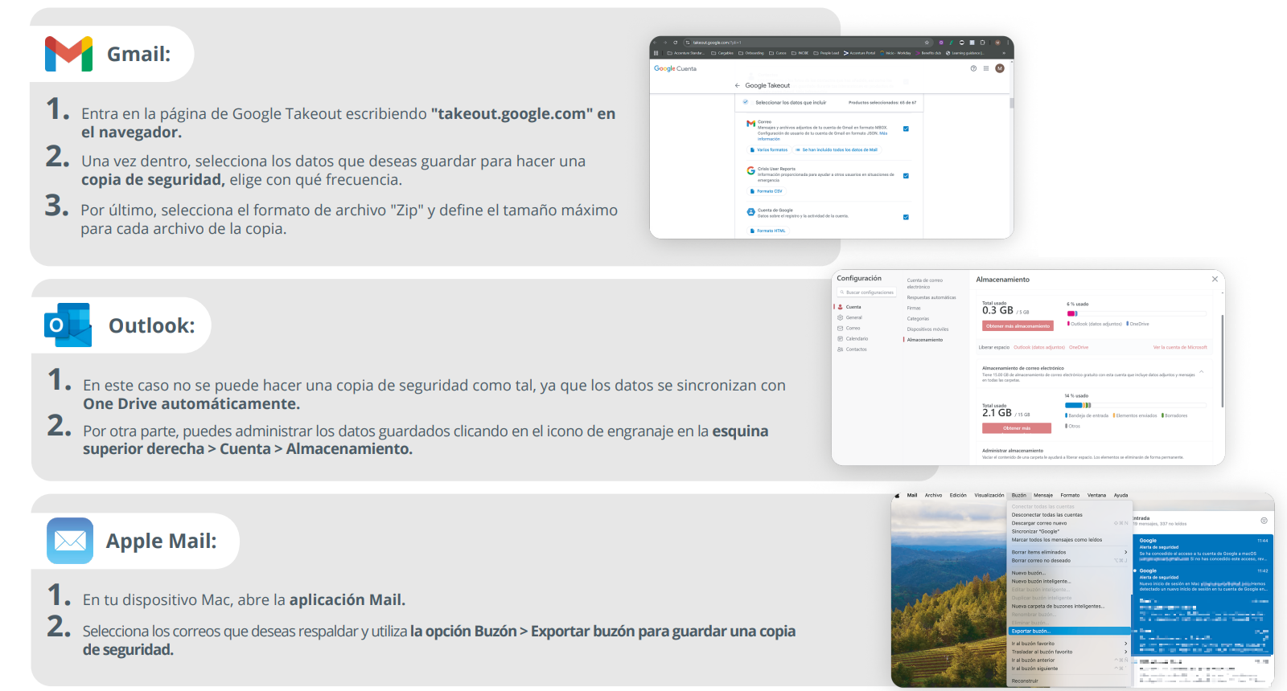Uncheck the Crisis User Reports checkbox
This screenshot has height=691, width=1287.
(x=906, y=176)
